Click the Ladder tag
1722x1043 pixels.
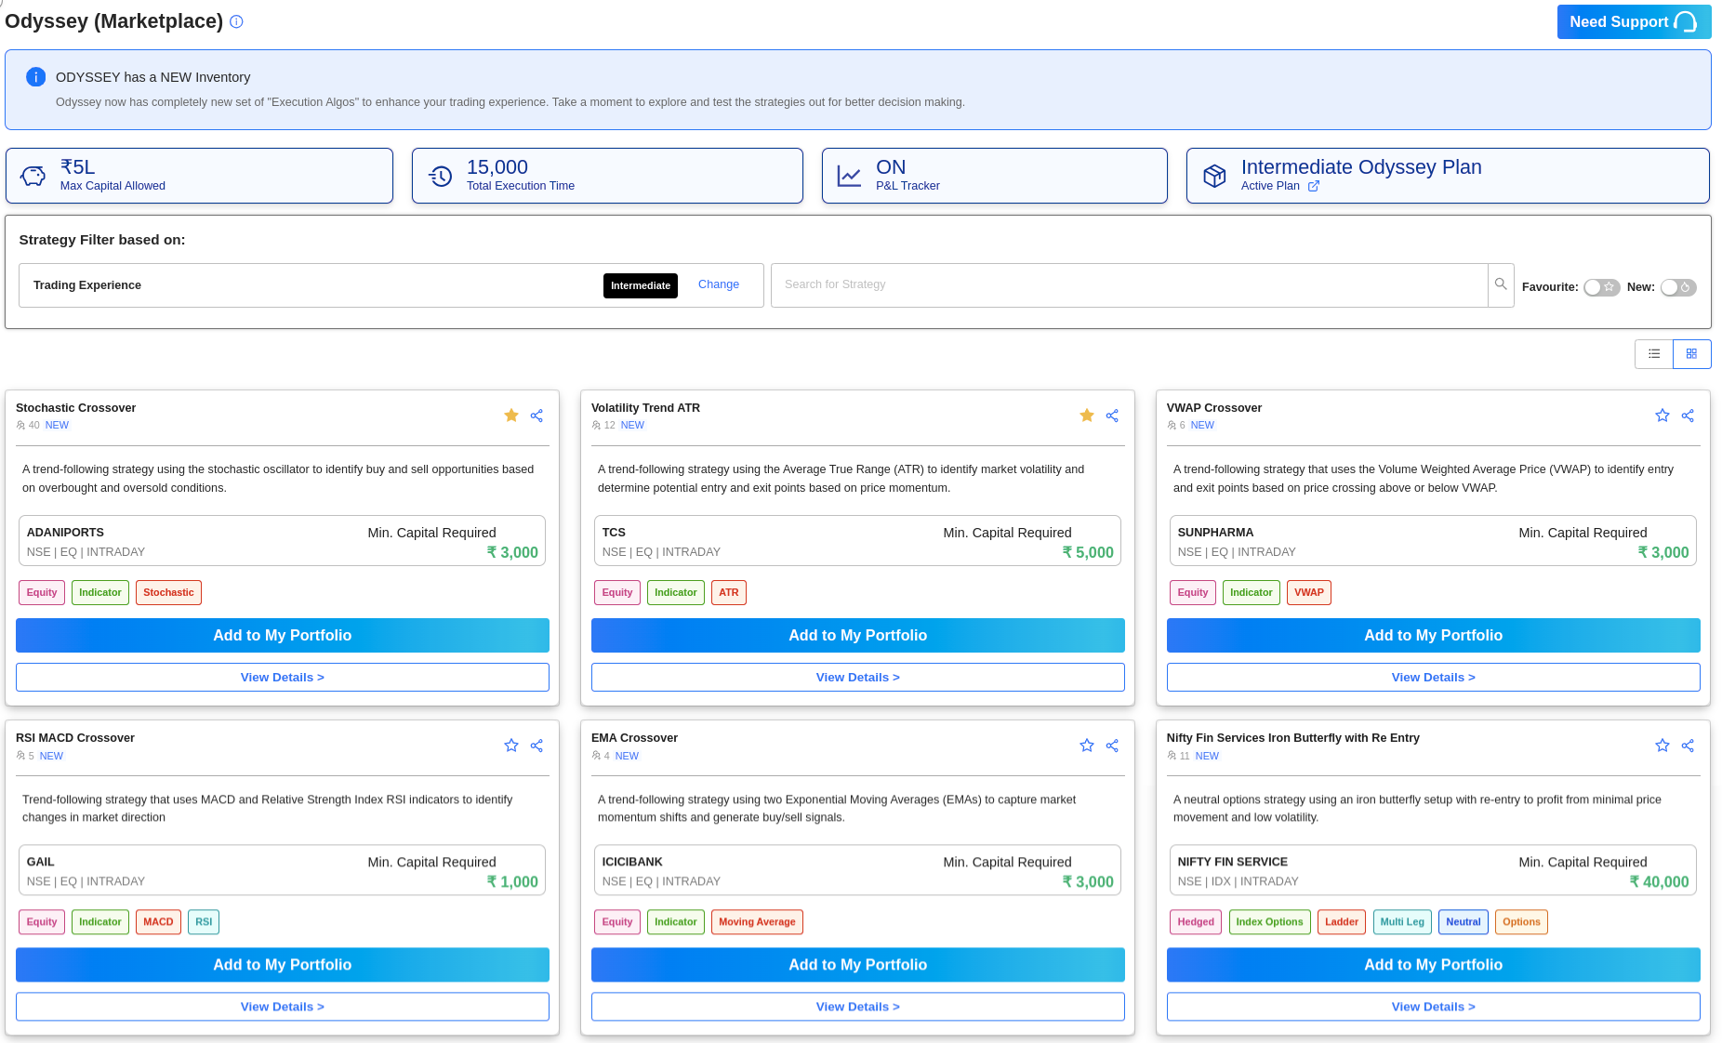coord(1342,922)
